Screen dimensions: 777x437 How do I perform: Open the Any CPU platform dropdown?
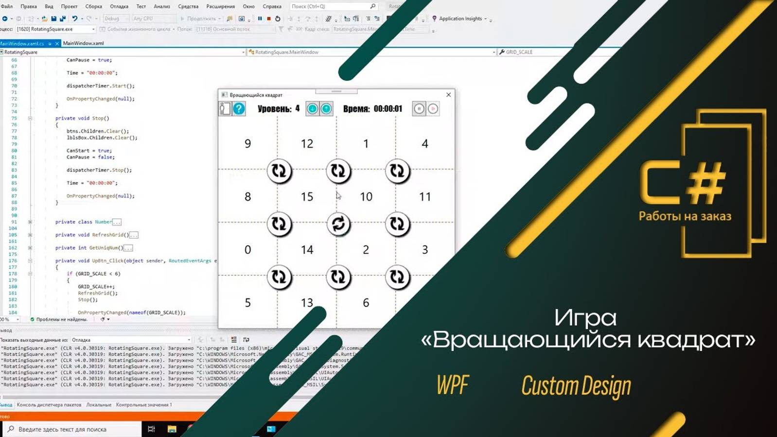coord(153,18)
